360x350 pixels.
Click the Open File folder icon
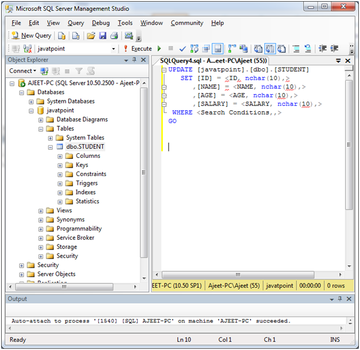click(91, 36)
